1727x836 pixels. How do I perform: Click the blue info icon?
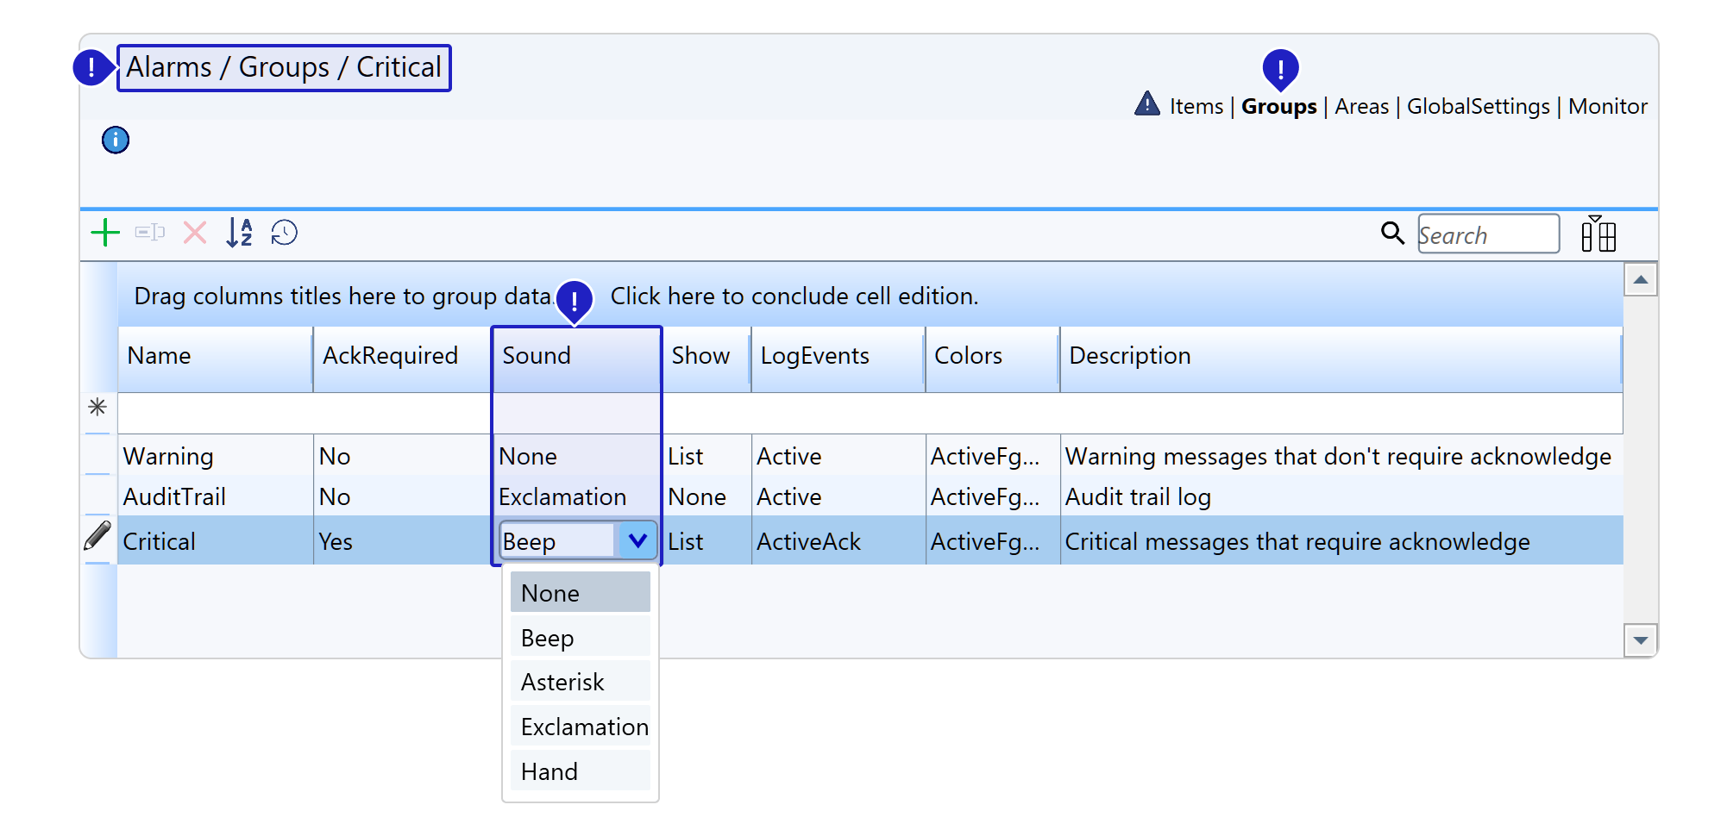click(x=116, y=140)
